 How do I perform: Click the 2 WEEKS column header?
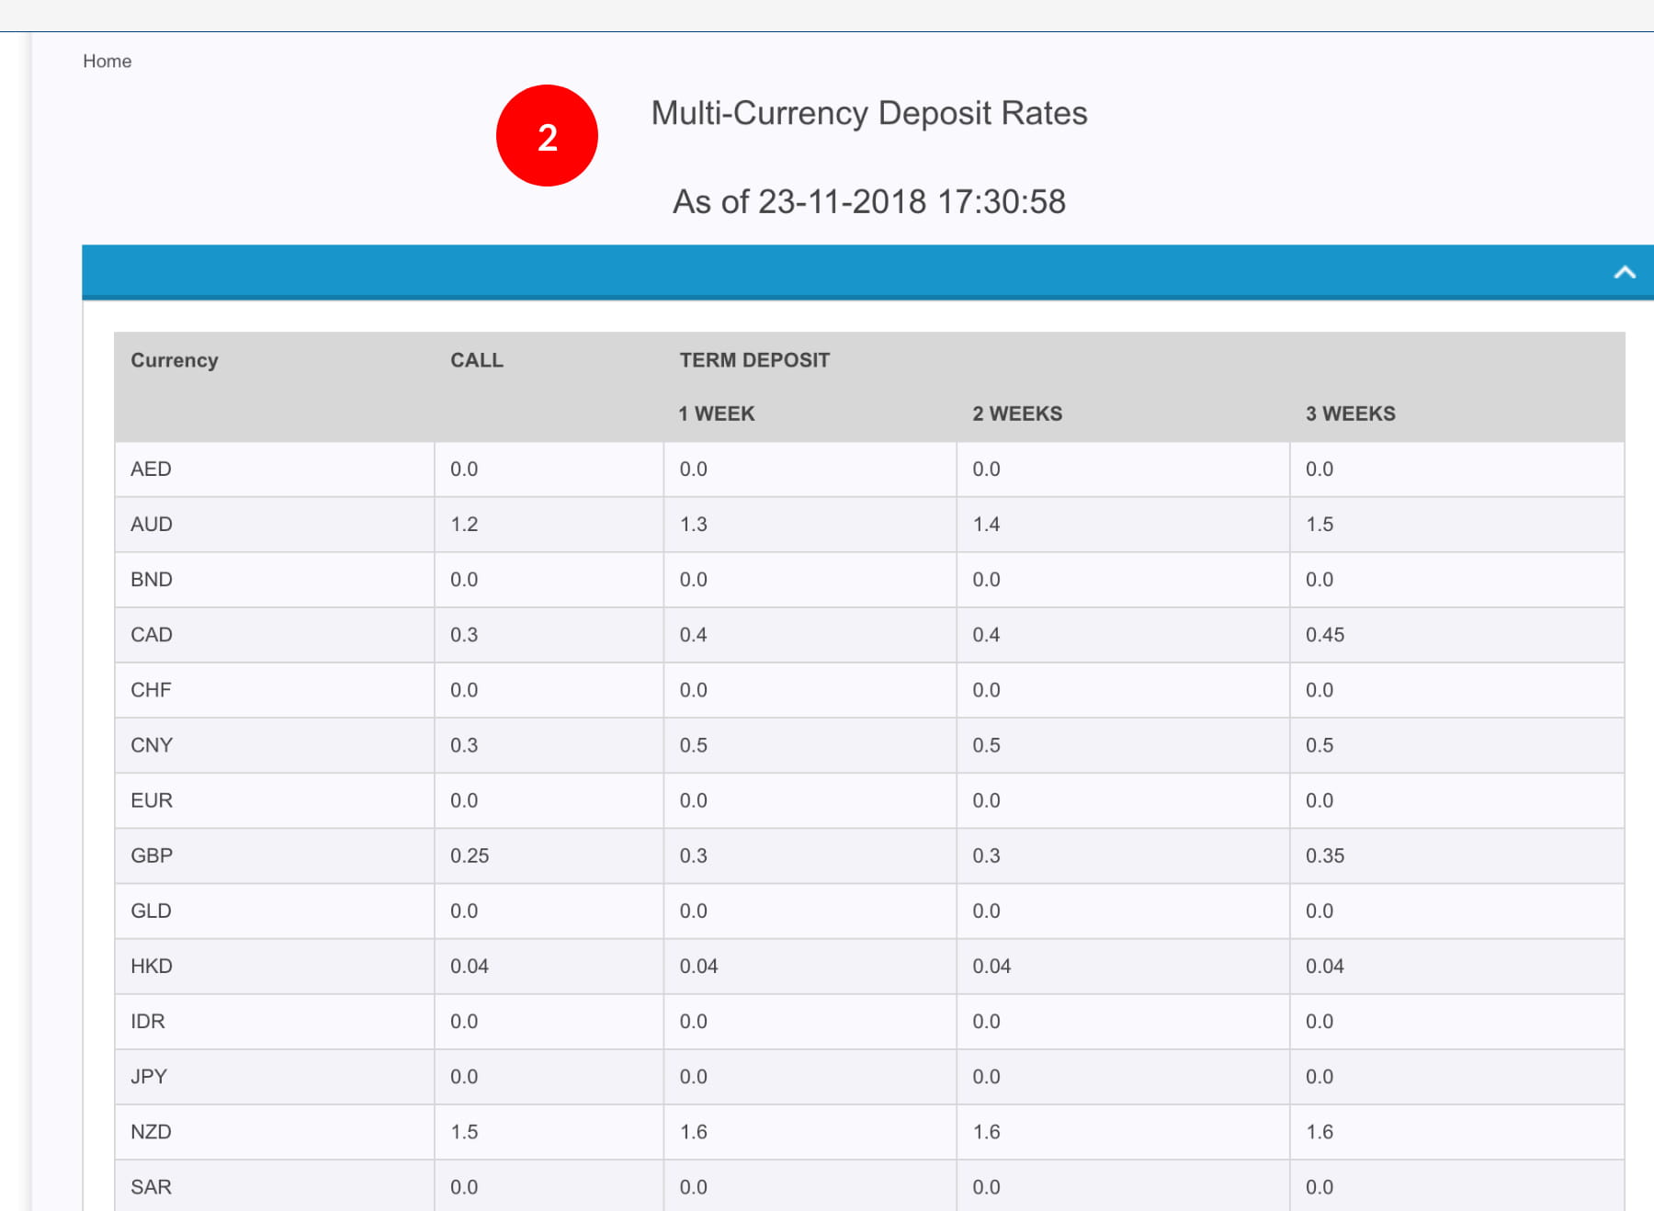pos(1016,413)
